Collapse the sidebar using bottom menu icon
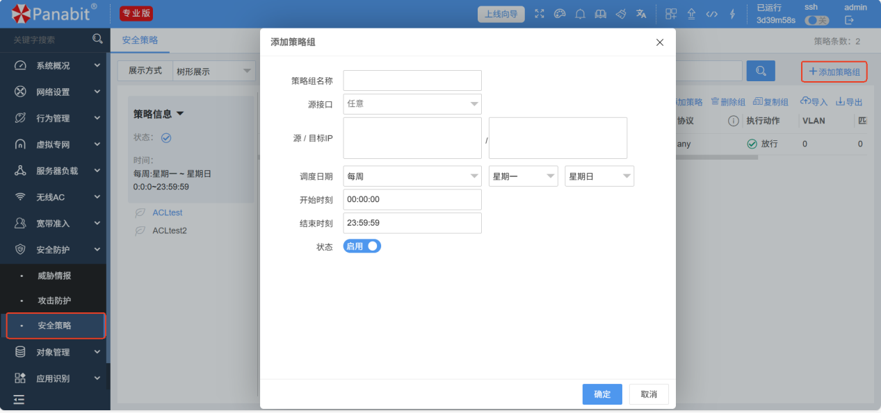This screenshot has height=413, width=881. (x=19, y=400)
